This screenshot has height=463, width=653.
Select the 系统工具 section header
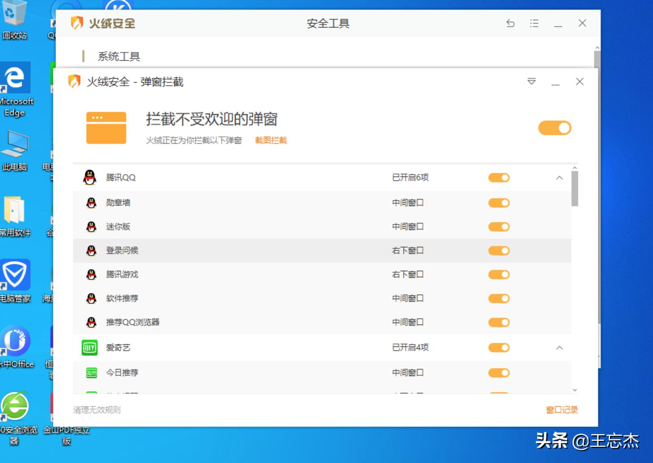[118, 56]
